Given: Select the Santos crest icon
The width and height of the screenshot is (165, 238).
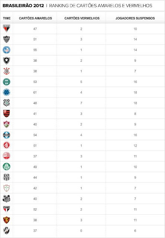Looking at the screenshot, I should pos(7,199).
